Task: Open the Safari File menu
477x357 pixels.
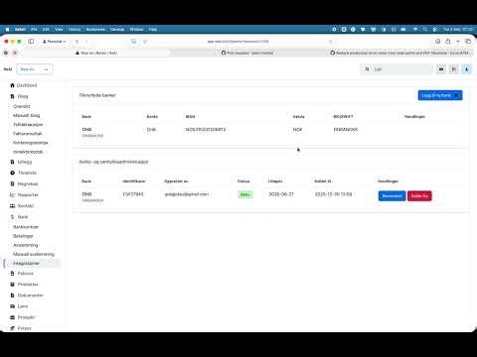Action: pos(34,29)
